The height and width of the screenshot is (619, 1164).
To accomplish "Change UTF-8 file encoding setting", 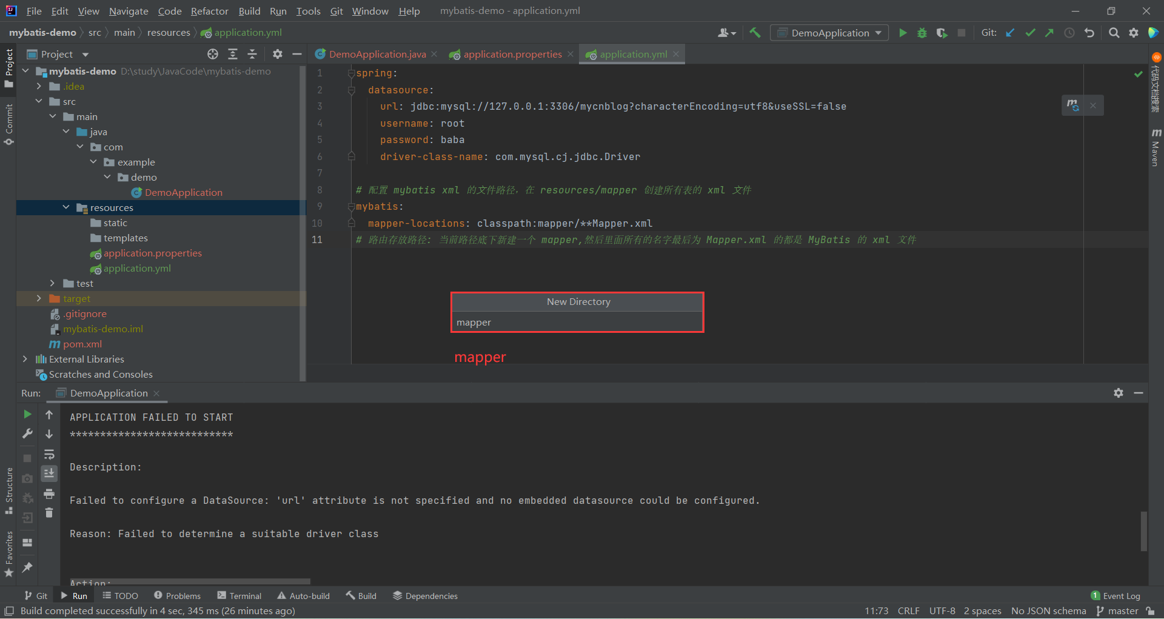I will pos(942,611).
